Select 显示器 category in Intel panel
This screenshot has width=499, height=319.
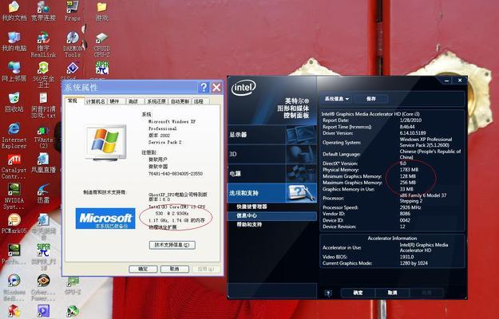coord(272,135)
